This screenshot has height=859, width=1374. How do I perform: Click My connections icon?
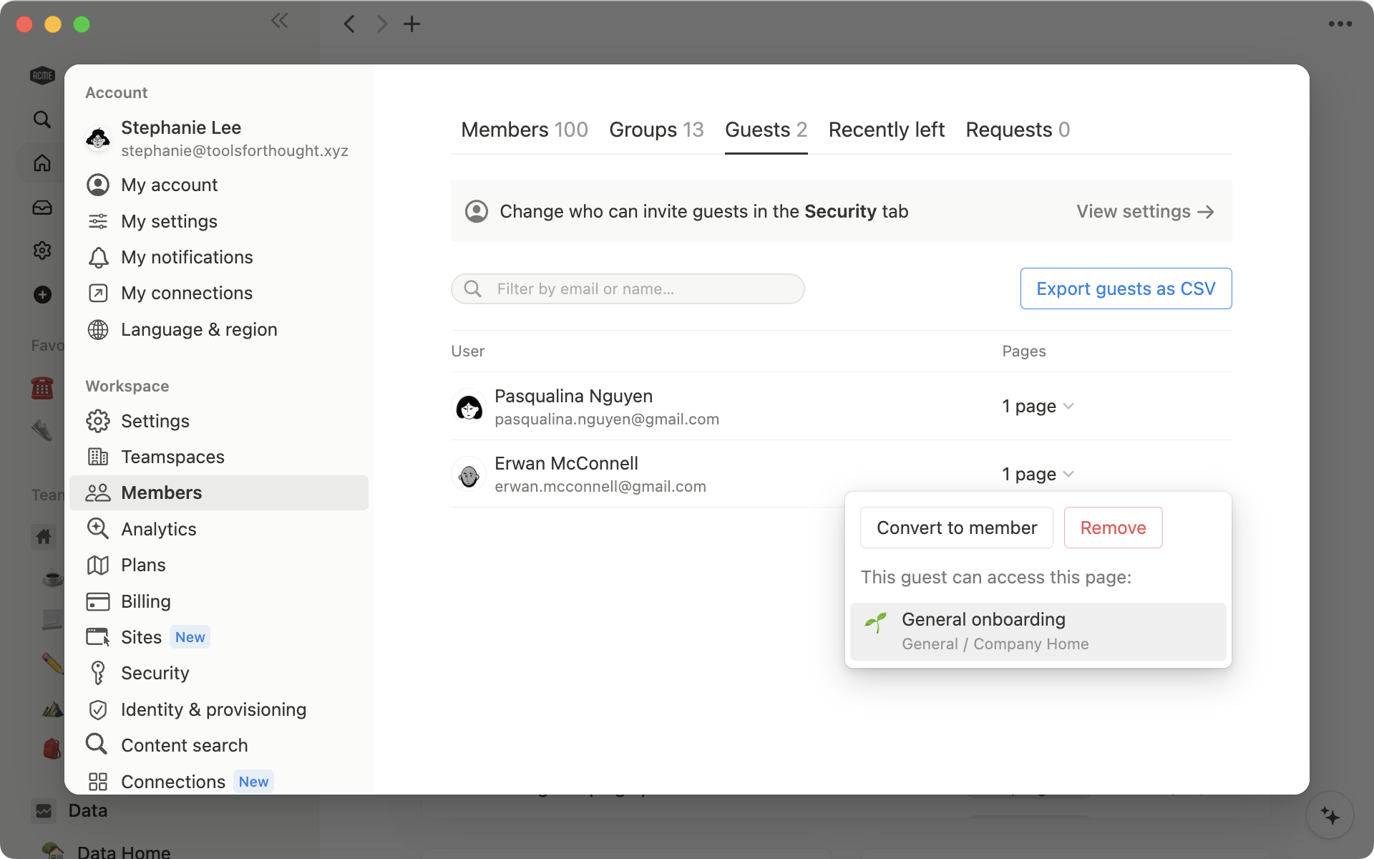pyautogui.click(x=98, y=292)
